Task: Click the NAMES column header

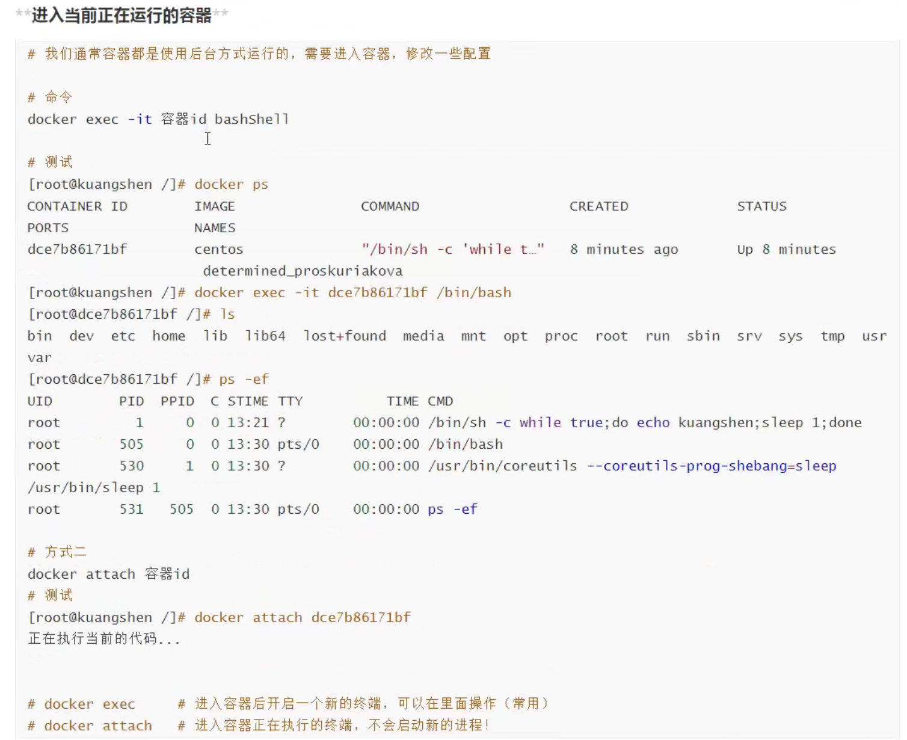Action: 215,228
